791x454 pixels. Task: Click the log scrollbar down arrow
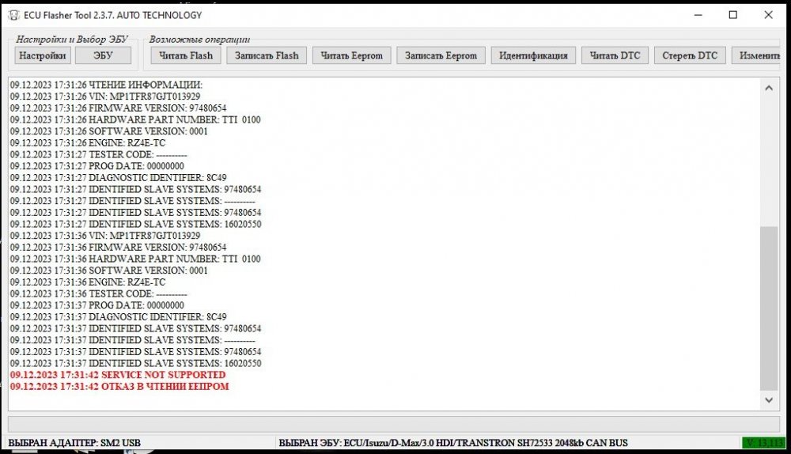pos(769,400)
